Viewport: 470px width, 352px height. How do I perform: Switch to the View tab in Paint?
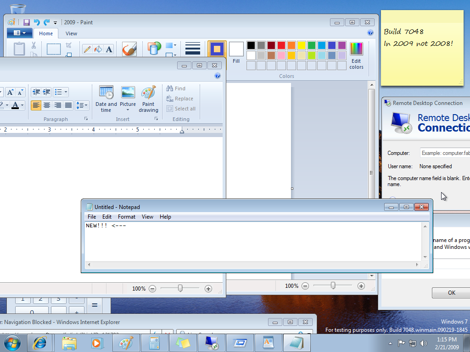point(71,33)
